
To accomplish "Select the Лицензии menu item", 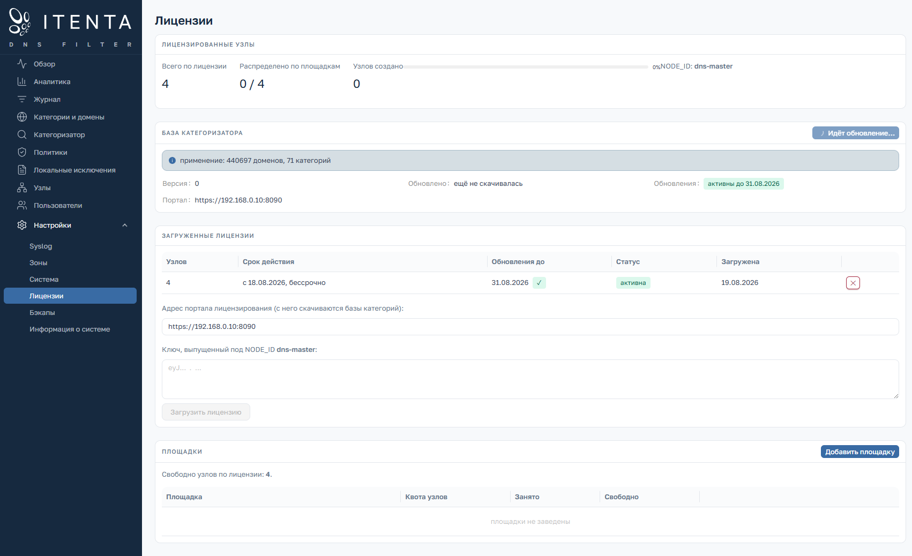I will coord(70,296).
